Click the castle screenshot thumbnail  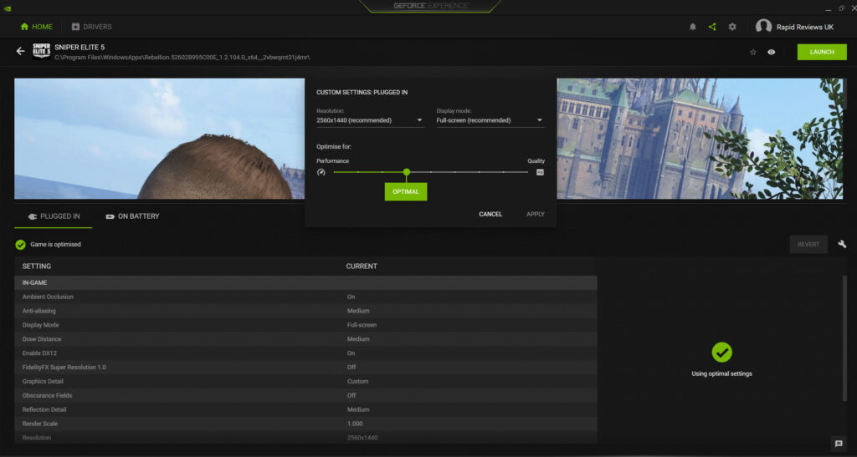coord(700,139)
